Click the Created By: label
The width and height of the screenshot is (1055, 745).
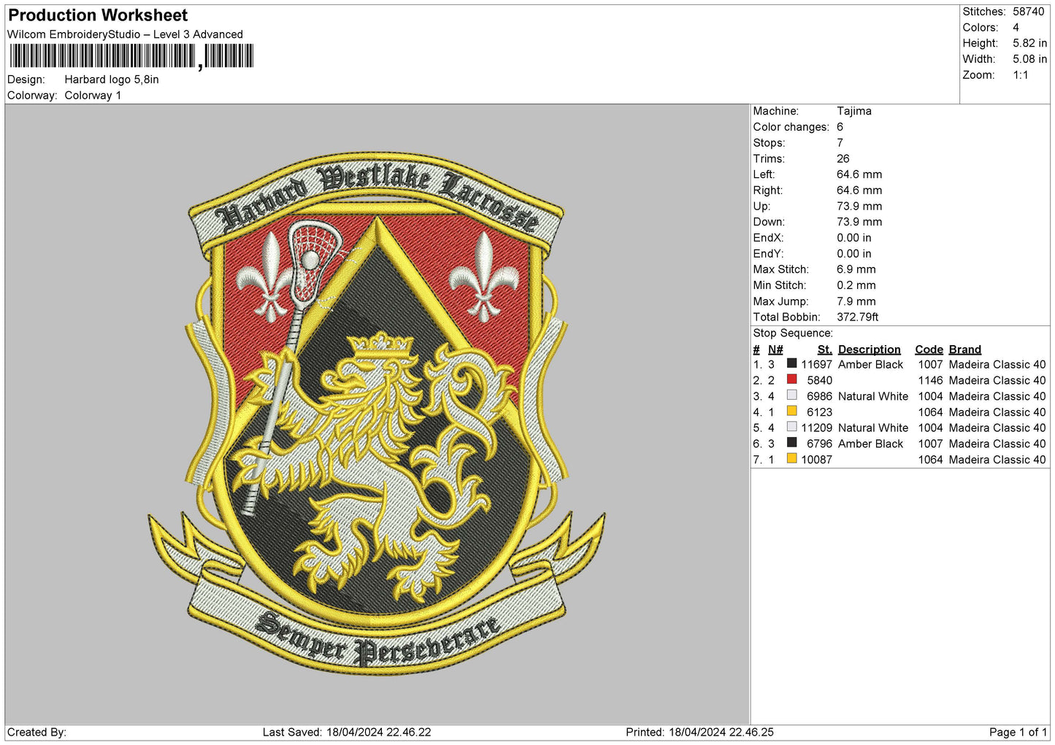pyautogui.click(x=37, y=732)
